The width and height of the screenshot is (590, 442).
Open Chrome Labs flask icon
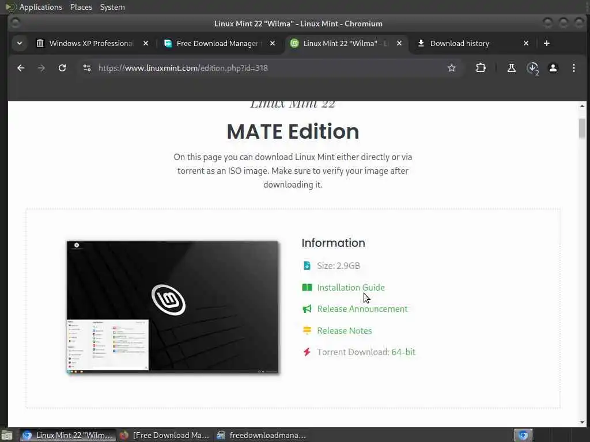[x=512, y=68]
